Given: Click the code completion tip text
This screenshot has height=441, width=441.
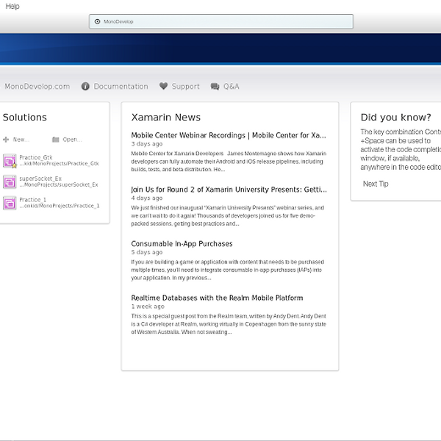Looking at the screenshot, I should pyautogui.click(x=401, y=149).
